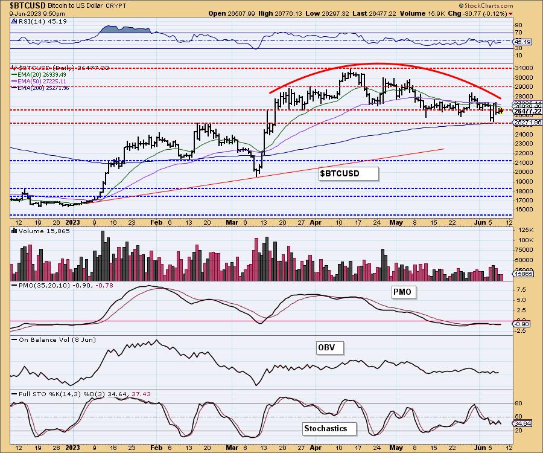543x453 pixels.
Task: Click the Chg -30.77 (-0.12%) value
Action: [x=477, y=13]
